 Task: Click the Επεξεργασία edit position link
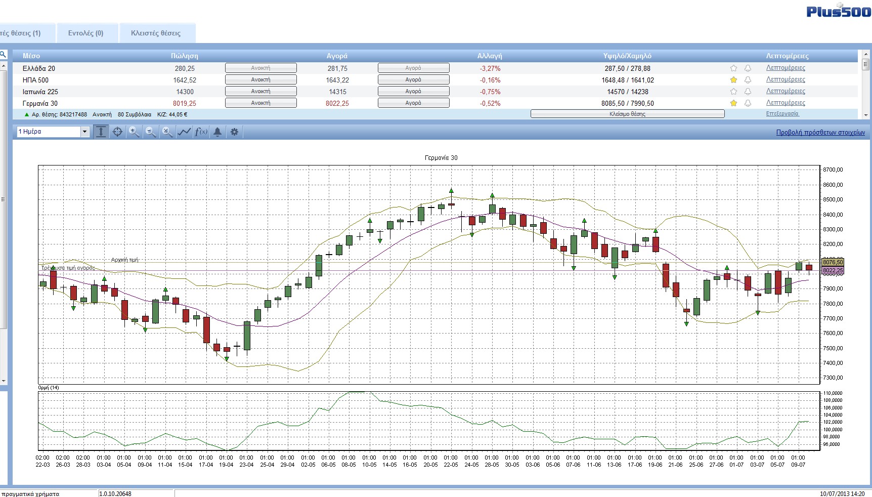[x=782, y=114]
